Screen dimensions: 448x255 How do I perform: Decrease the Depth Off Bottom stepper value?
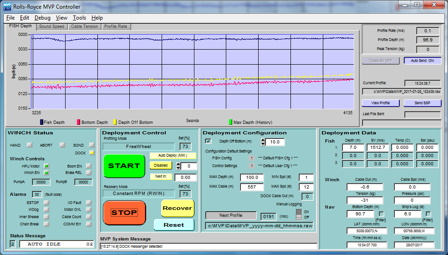[263, 144]
